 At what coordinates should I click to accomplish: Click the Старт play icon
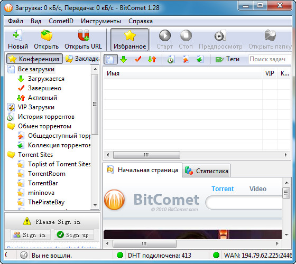tap(164, 35)
